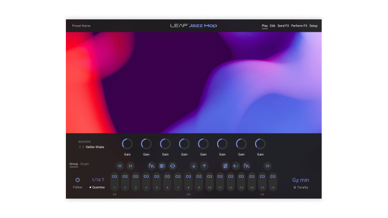This screenshot has height=218, width=388.
Task: Click the waveform icon next to the vertical bars icon
Action: coord(152,166)
